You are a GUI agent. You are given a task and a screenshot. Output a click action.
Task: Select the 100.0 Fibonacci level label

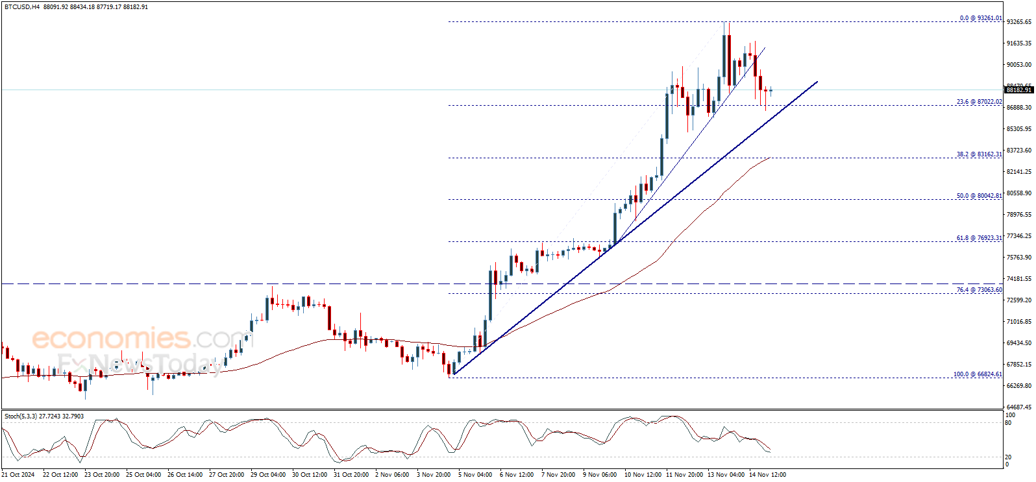click(x=977, y=374)
